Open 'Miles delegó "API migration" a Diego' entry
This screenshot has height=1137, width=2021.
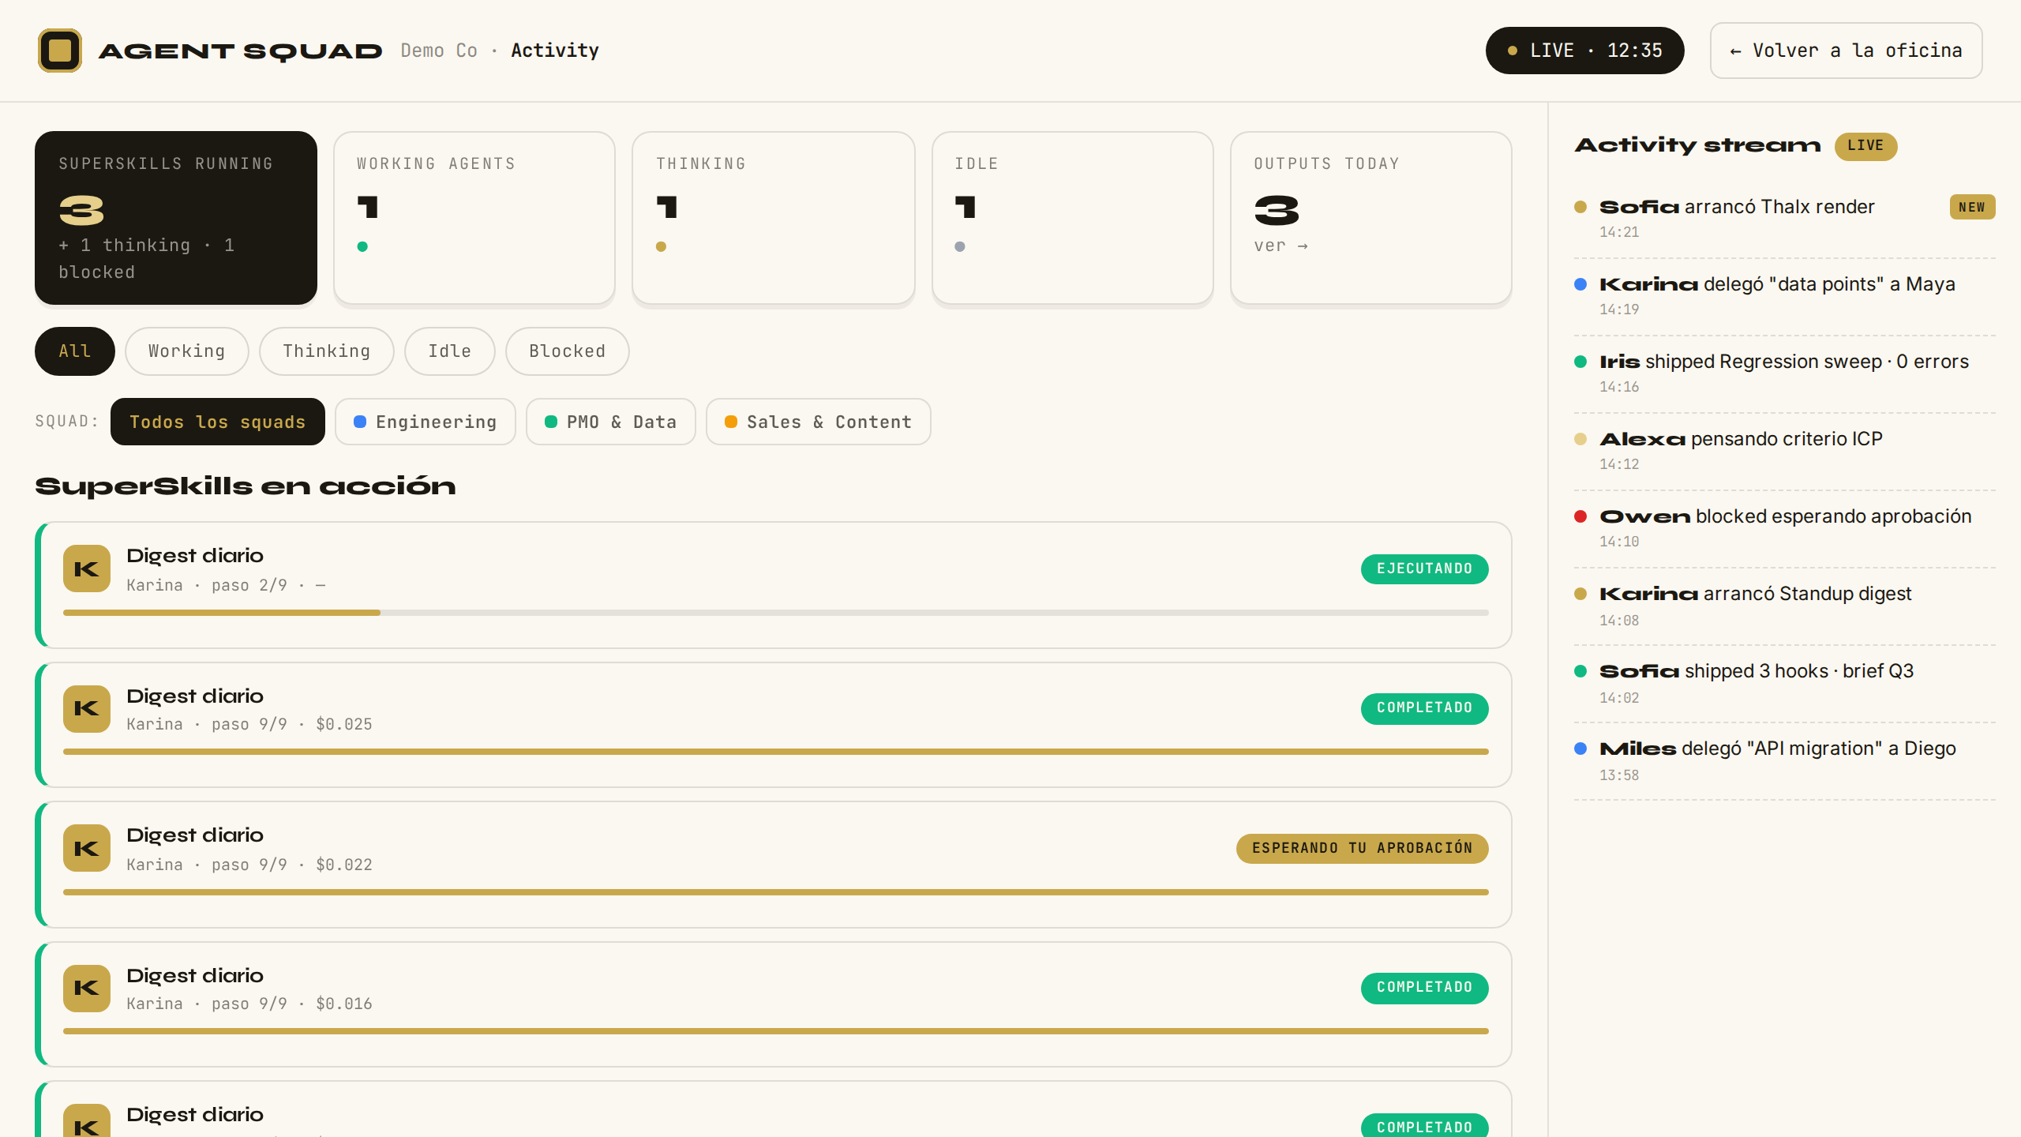click(1785, 761)
